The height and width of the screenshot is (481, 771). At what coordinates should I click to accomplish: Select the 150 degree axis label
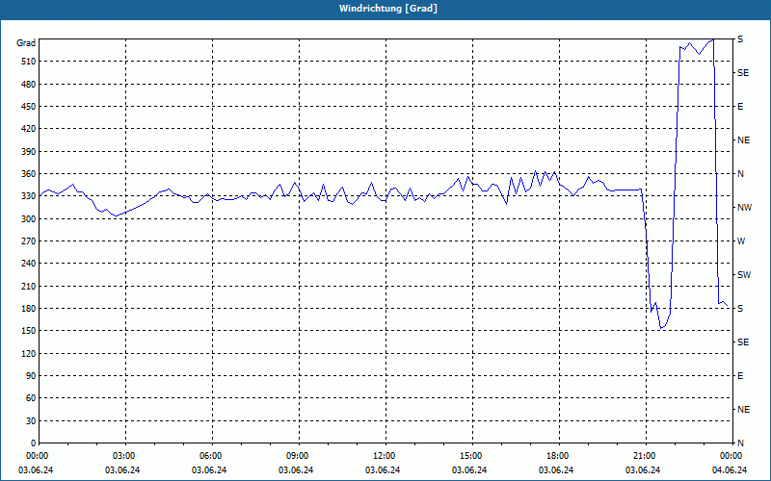[28, 331]
